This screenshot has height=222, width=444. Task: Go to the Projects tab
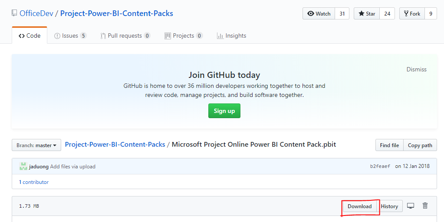pyautogui.click(x=184, y=35)
